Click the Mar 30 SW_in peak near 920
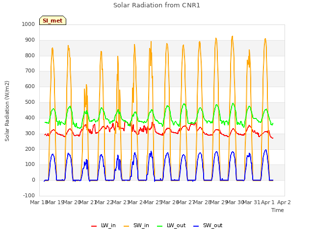314x235 pixels. 232,37
